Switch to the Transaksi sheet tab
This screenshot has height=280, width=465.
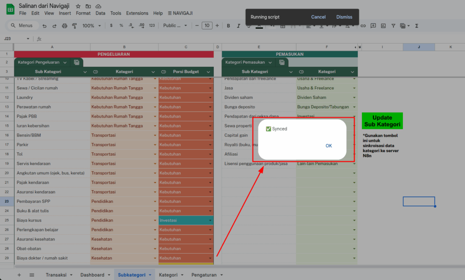[x=56, y=275]
